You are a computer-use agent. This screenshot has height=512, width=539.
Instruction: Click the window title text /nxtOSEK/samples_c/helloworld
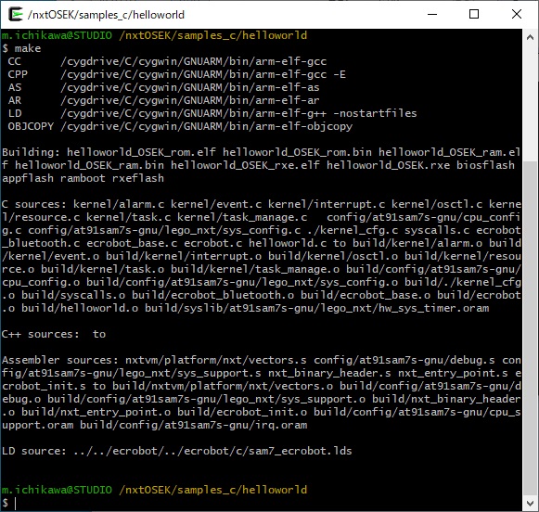(106, 15)
